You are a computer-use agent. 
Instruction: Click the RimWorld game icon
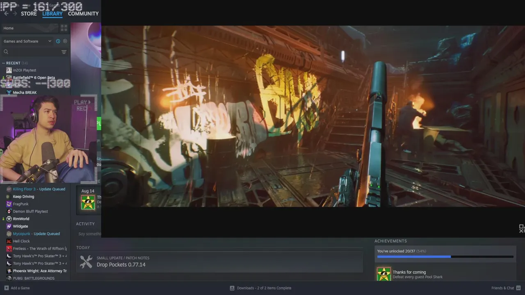click(9, 219)
